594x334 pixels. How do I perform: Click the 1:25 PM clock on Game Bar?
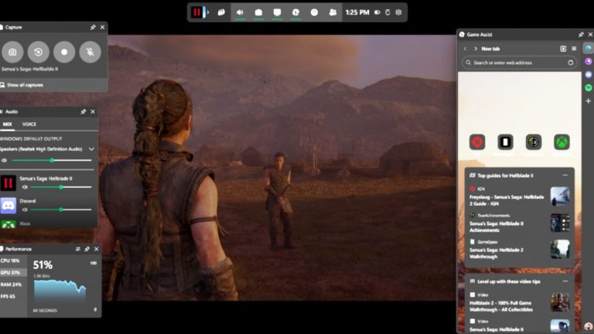point(357,12)
